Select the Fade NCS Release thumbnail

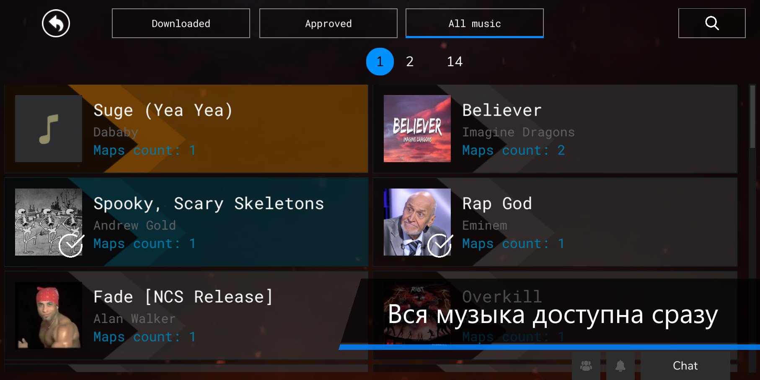coord(49,315)
